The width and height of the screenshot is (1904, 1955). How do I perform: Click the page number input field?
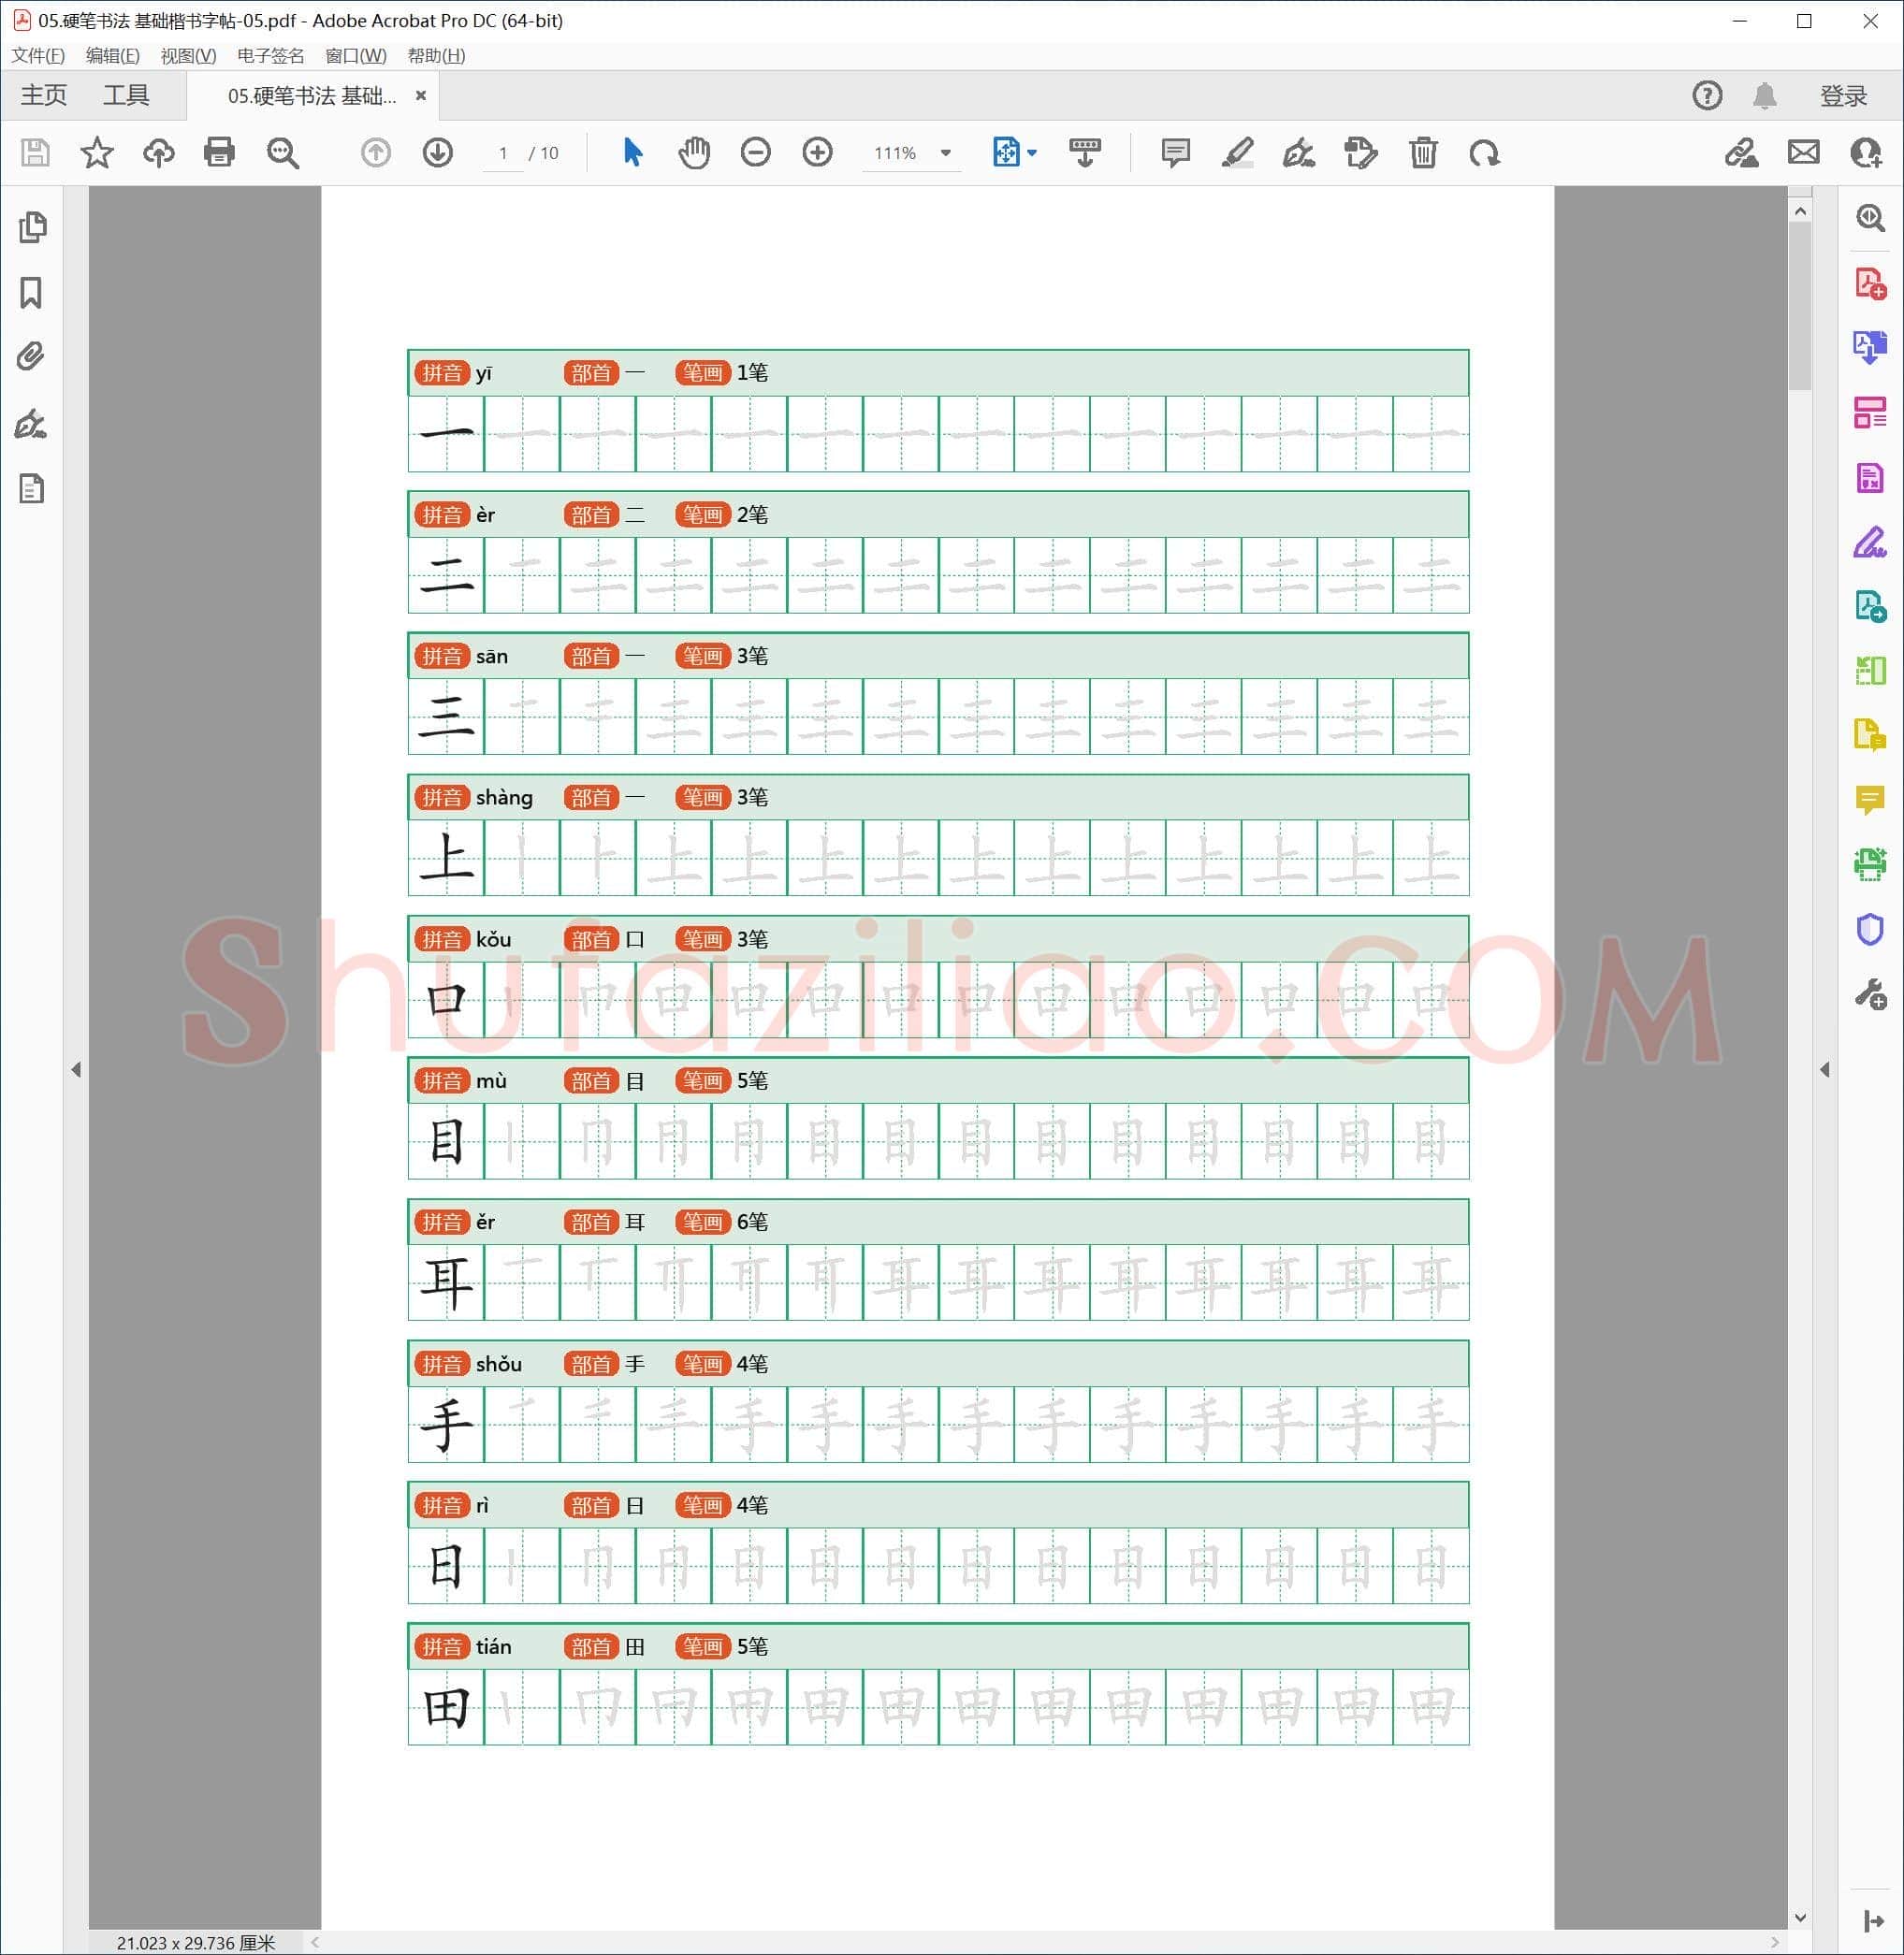(503, 153)
